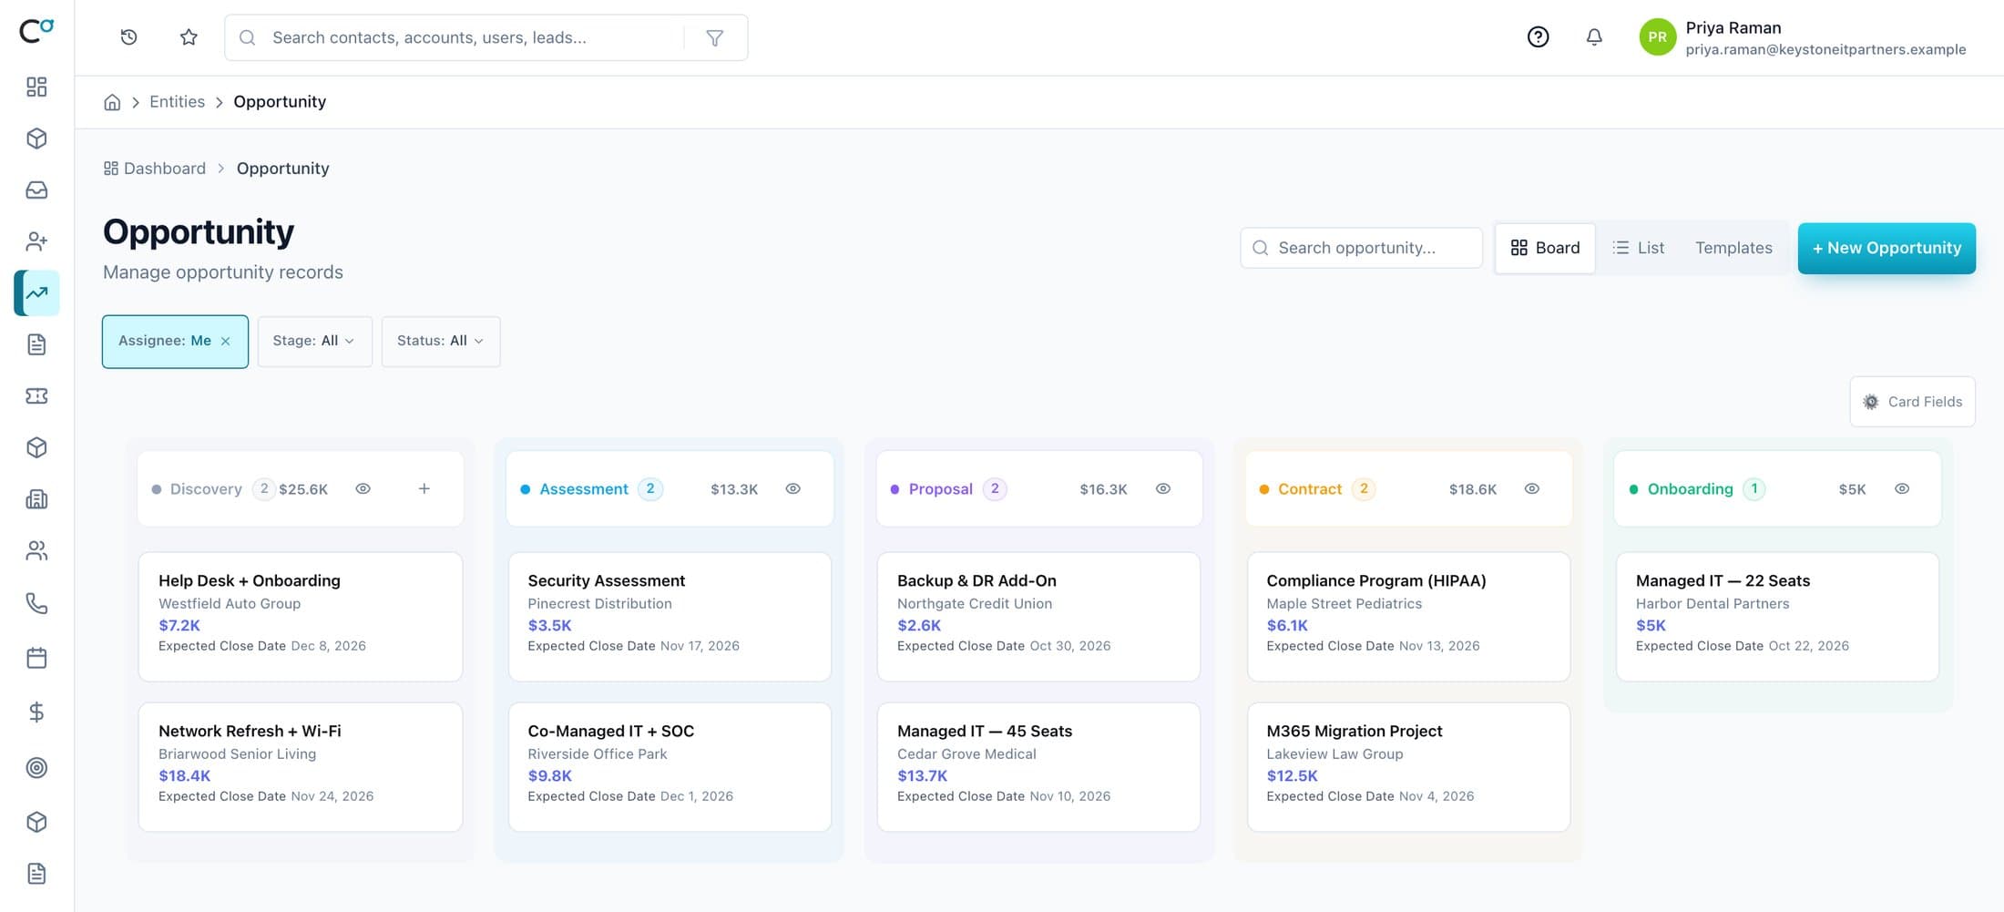This screenshot has width=2004, height=912.
Task: Open the Backup & DR Add-On card
Action: pos(1038,617)
